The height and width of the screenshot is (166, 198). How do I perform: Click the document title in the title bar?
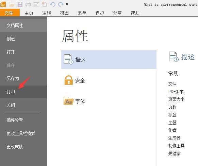tap(171, 5)
